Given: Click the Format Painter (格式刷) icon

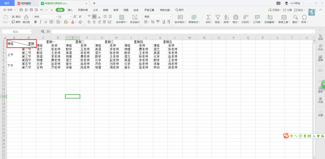Looking at the screenshot, I should pos(26,17).
